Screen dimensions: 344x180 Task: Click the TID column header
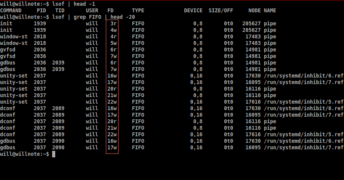coord(60,10)
